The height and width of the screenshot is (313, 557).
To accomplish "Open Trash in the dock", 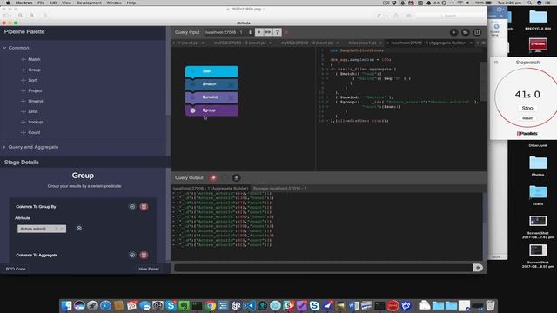I will (x=490, y=305).
